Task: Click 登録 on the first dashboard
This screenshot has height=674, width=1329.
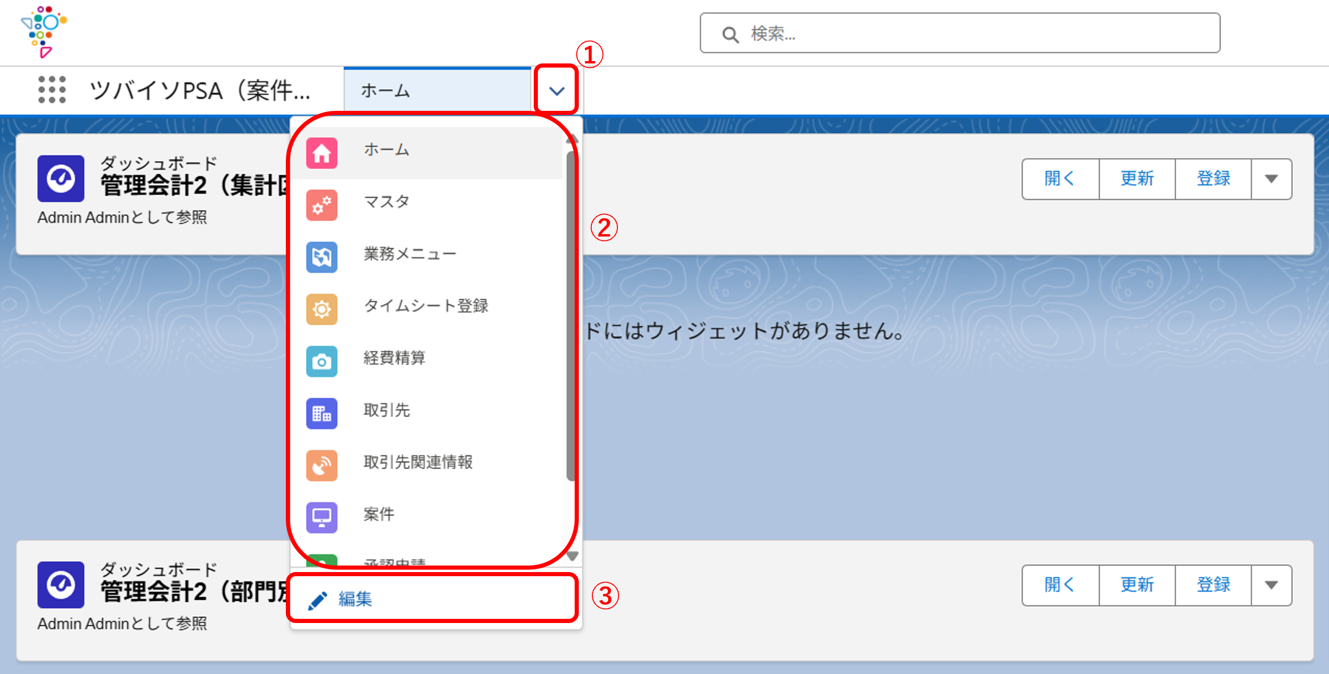Action: (x=1213, y=178)
